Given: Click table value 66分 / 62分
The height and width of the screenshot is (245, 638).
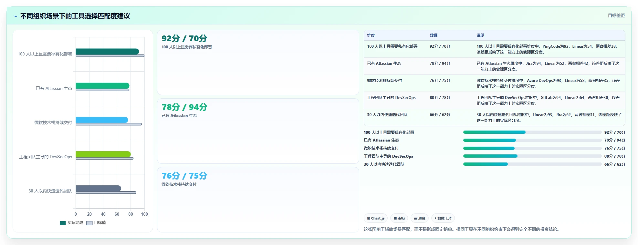Looking at the screenshot, I should [440, 115].
